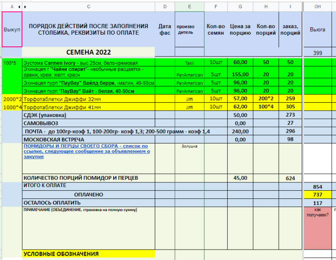The width and height of the screenshot is (336, 260).
Task: Select column D header
Action: coord(165,6)
